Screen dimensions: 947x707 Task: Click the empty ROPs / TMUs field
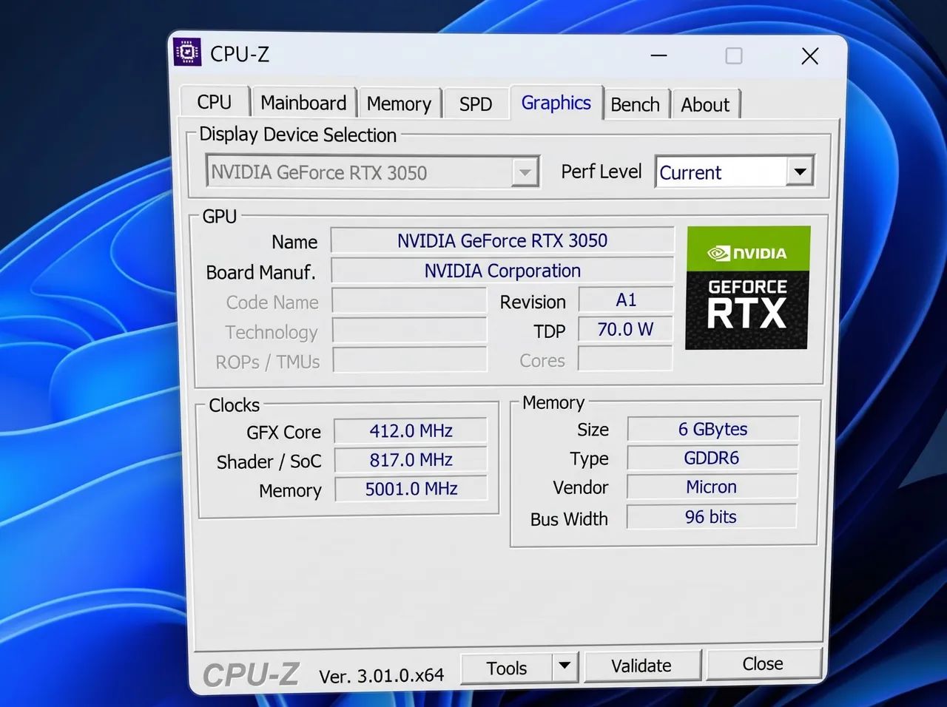point(410,360)
